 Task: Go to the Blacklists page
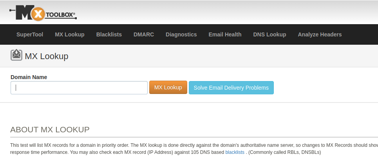109,34
